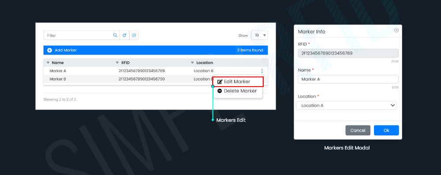
Task: Click the Marker Info modal title
Action: tap(311, 32)
